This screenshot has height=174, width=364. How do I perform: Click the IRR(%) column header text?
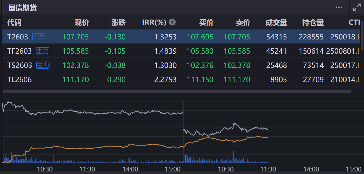click(x=154, y=23)
